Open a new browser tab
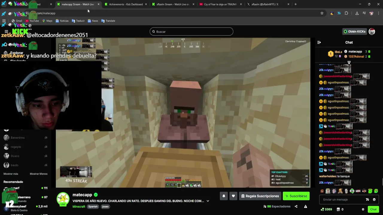The width and height of the screenshot is (383, 215). point(295,4)
